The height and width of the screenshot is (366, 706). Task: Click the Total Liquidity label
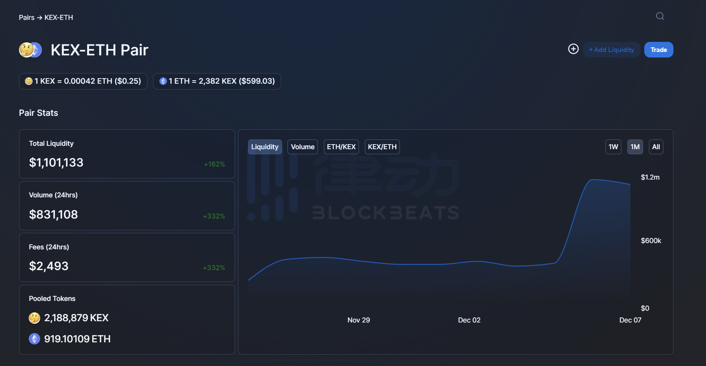(51, 144)
